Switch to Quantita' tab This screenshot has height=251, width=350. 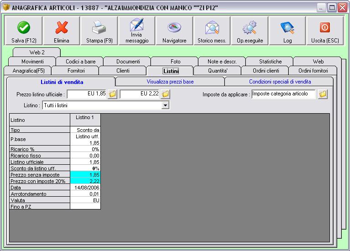[218, 71]
